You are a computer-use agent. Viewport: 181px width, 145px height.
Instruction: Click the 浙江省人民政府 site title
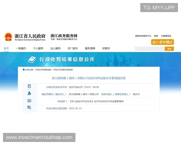pos(30,36)
